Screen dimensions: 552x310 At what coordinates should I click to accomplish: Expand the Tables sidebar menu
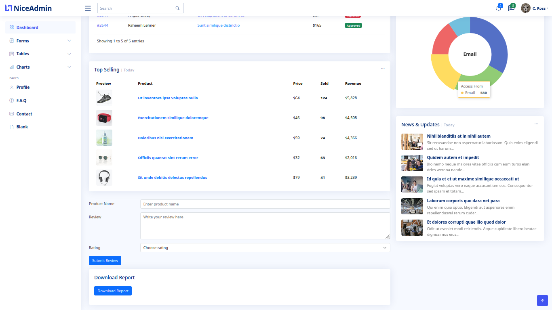pos(40,54)
